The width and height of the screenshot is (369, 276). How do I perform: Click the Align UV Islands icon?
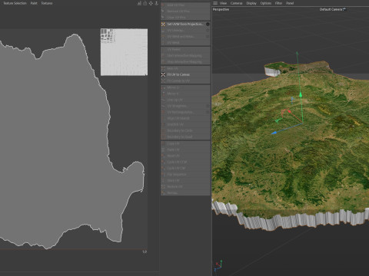163,118
